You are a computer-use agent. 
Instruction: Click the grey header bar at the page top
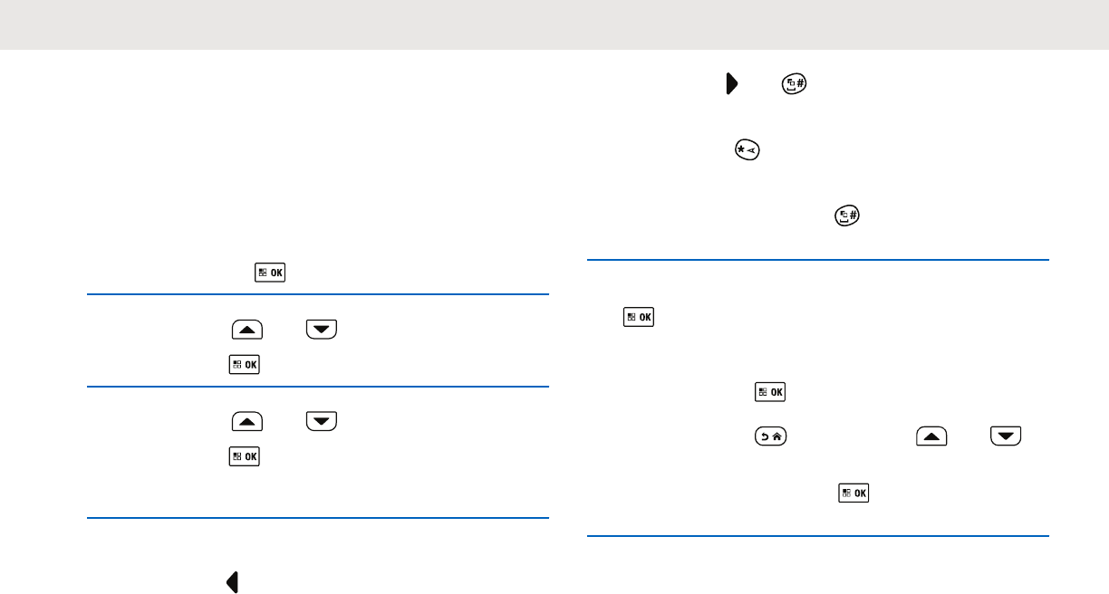[554, 24]
